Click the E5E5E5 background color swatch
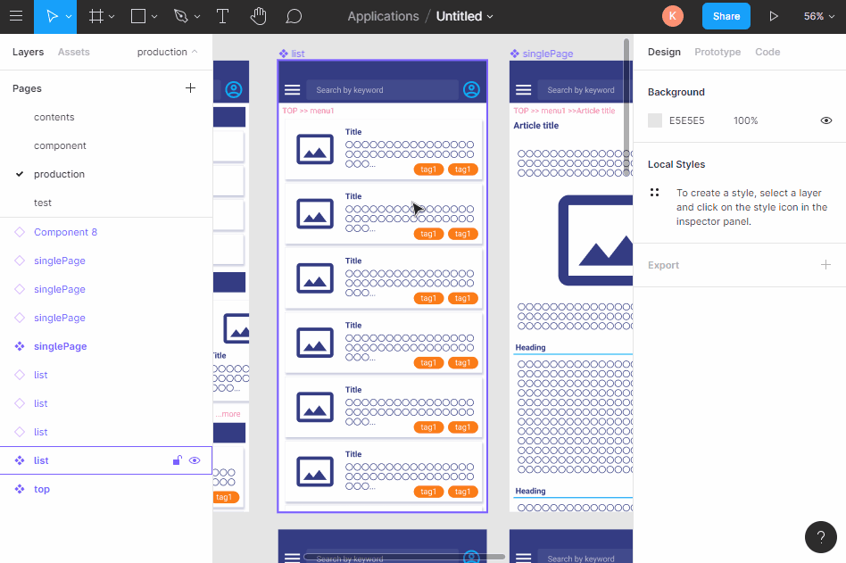The height and width of the screenshot is (563, 846). 655,120
